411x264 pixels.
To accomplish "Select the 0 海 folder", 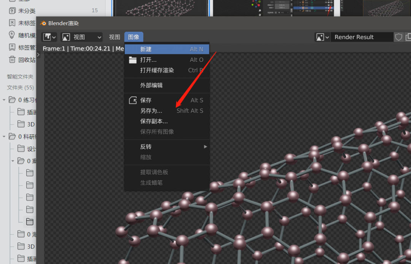I will pyautogui.click(x=27, y=234).
